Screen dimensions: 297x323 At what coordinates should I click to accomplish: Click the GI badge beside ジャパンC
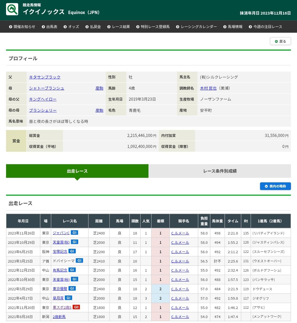pos(74,233)
